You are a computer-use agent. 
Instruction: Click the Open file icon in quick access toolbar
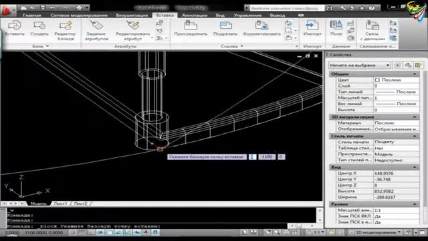point(33,7)
